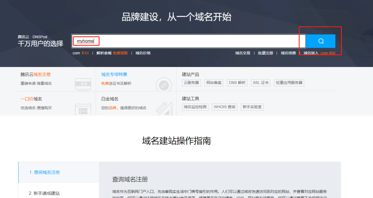
Task: Click the 新手实验室 tag button
Action: point(252,107)
